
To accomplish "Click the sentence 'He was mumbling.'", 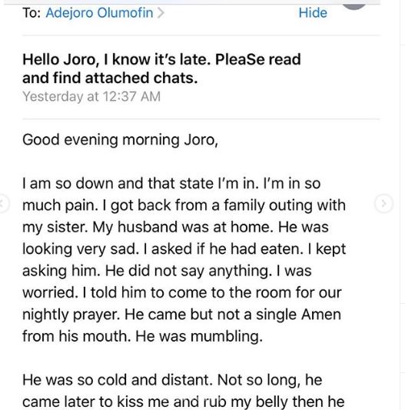I will point(199,336).
